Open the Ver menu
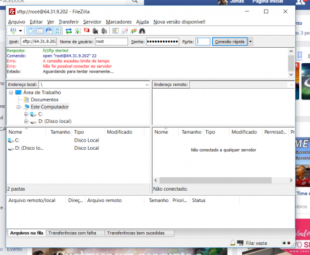The width and height of the screenshot is (310, 255). coord(50,22)
